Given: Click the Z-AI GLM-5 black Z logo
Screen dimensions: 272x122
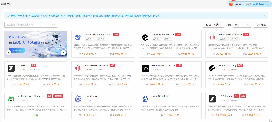Looking at the screenshot, I should point(11,68).
